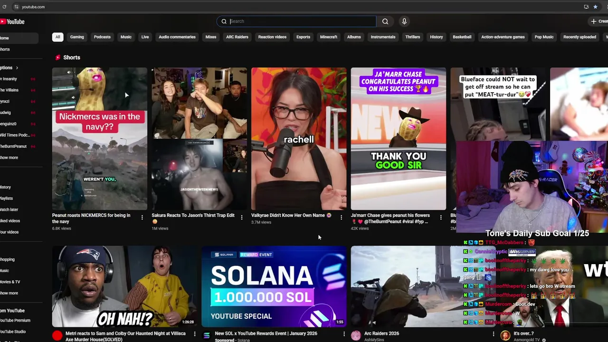608x342 pixels.
Task: Open more options for Ja'marr Chase short
Action: [x=441, y=218]
